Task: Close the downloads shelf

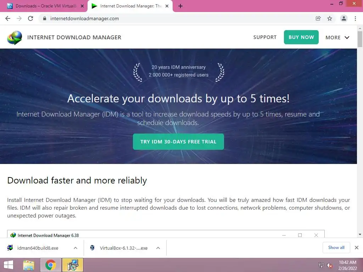Action: click(357, 248)
